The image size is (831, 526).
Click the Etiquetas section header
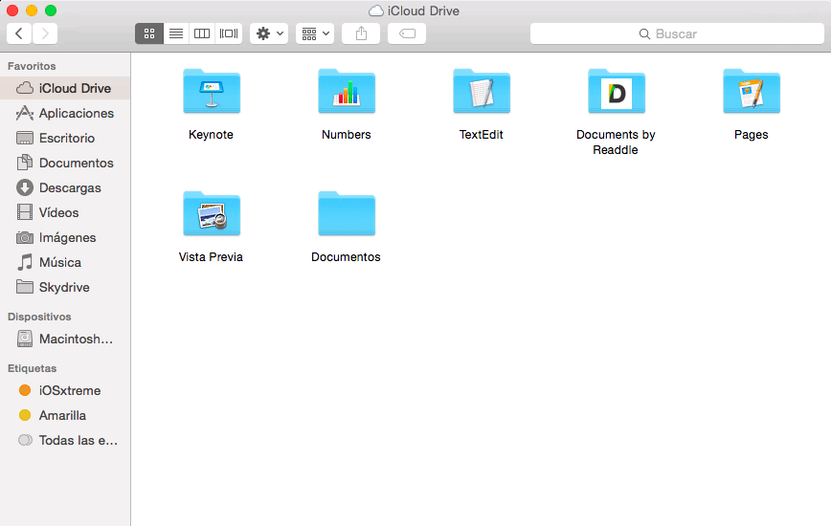point(32,368)
